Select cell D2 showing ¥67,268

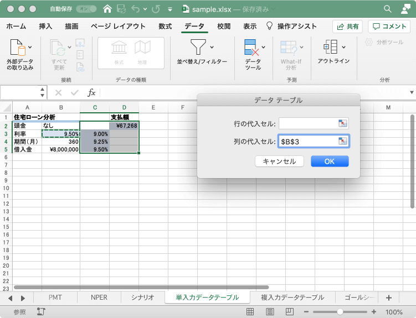click(124, 126)
